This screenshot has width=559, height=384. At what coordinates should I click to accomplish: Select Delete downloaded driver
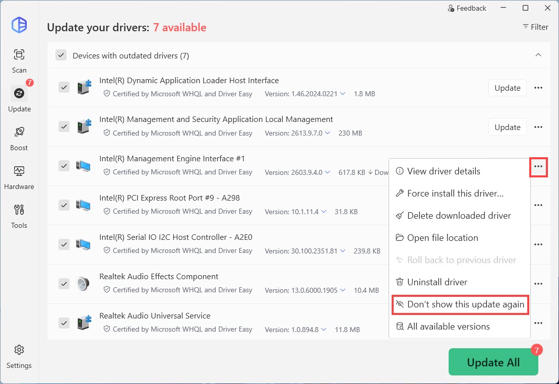point(460,215)
